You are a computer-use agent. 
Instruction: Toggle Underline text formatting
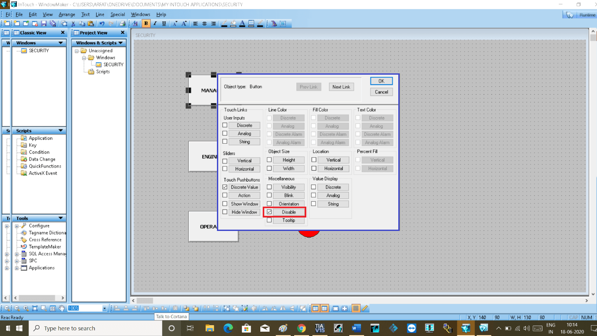coord(164,23)
